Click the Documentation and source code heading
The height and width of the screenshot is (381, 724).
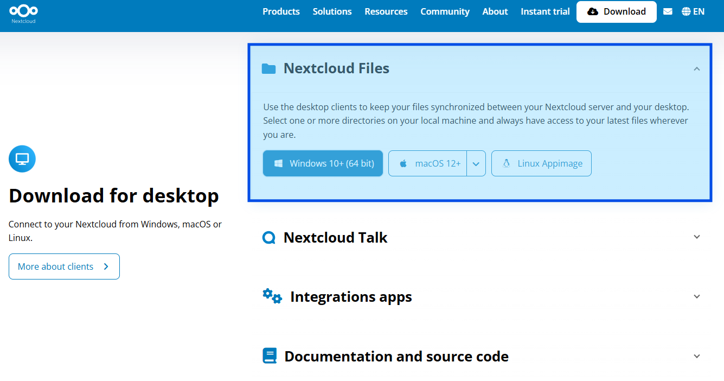(x=396, y=357)
